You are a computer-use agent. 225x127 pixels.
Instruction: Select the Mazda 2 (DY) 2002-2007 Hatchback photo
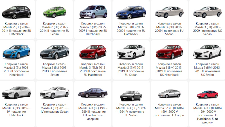[x=93, y=12]
